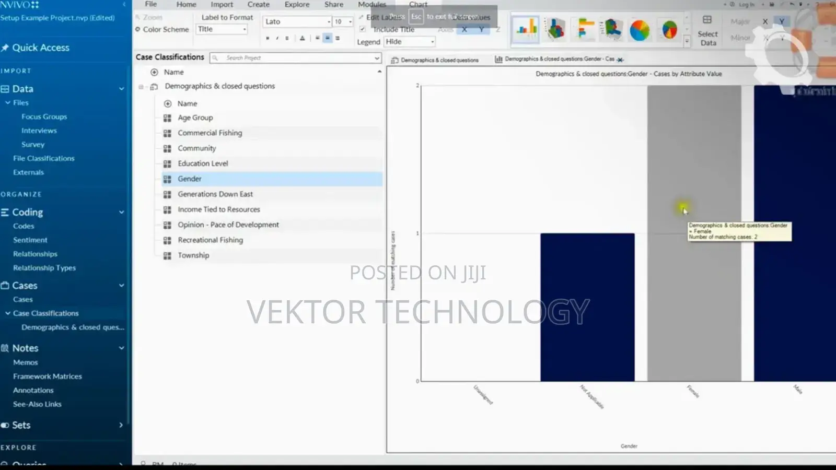Open the Import ribbon tab
Viewport: 836px width, 470px height.
tap(222, 4)
